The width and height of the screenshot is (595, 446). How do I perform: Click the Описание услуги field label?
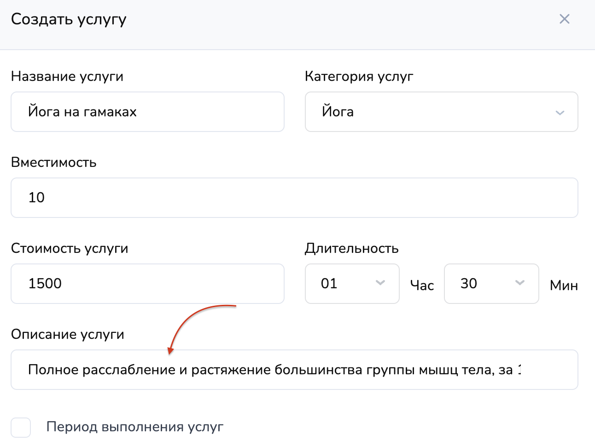pos(68,334)
